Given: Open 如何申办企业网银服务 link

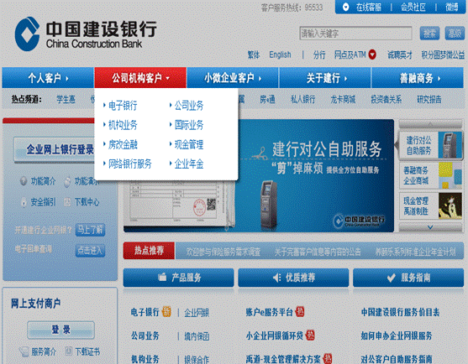Looking at the screenshot, I should pos(397,335).
